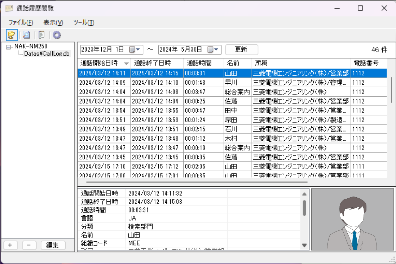The height and width of the screenshot is (264, 396).
Task: Open the ファイル menu
Action: [x=21, y=22]
